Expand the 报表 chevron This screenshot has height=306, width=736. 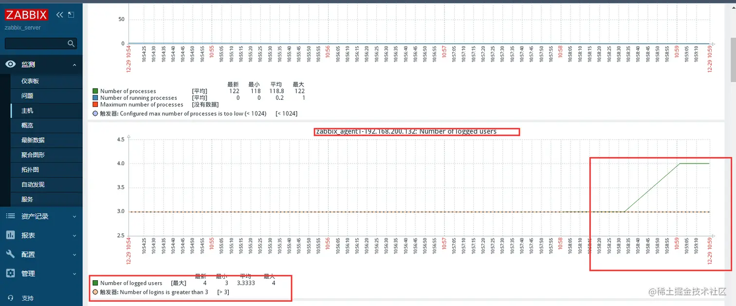pyautogui.click(x=74, y=235)
